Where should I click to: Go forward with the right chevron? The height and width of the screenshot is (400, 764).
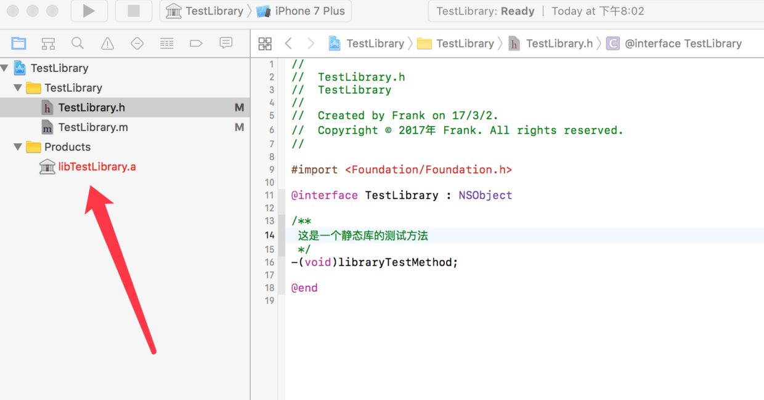(x=311, y=43)
